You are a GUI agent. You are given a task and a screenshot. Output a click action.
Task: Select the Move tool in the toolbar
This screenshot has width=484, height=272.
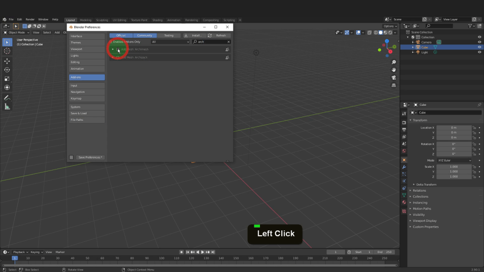[x=7, y=61]
